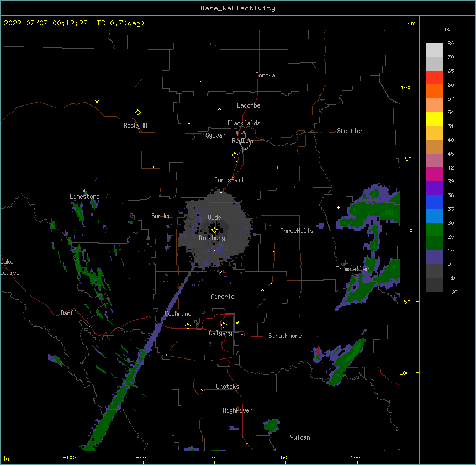Pick the violet 39–36 dBZ legend swatch

(x=434, y=188)
